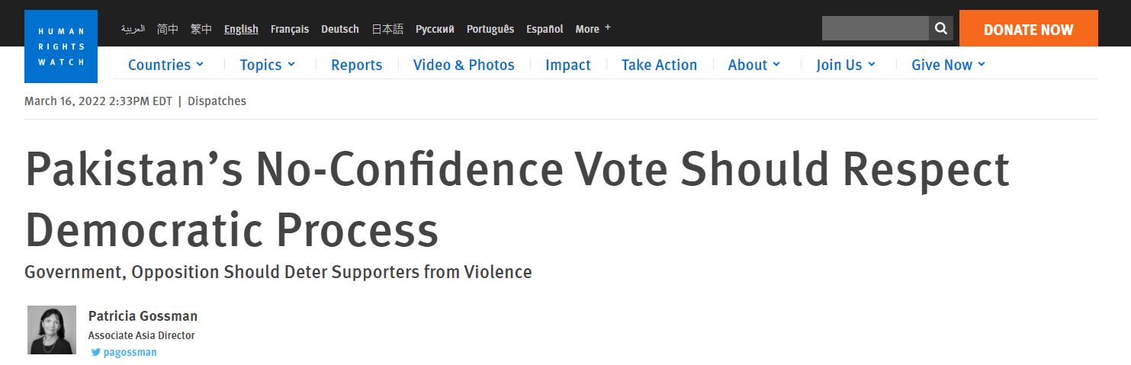Open Patricia Gossman author name link
Viewport: 1131px width, 365px height.
143,315
